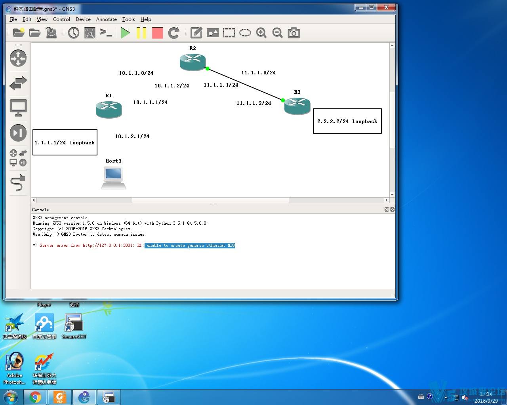Click the 1.1.1.1/24 loopback note box
Image resolution: width=507 pixels, height=405 pixels.
tap(65, 142)
